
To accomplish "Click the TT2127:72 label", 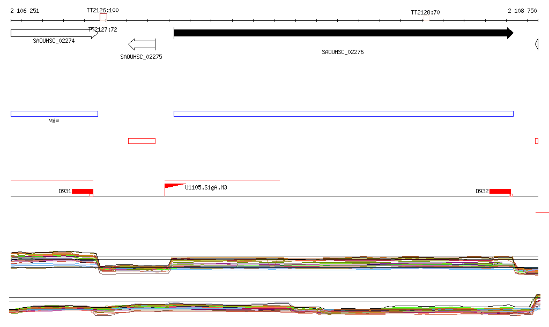I will tap(103, 29).
